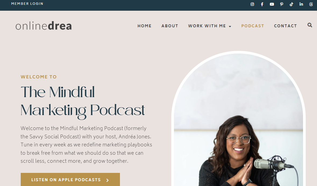
Task: Click the Mindful Marketing Podcast heading
Action: pyautogui.click(x=83, y=101)
